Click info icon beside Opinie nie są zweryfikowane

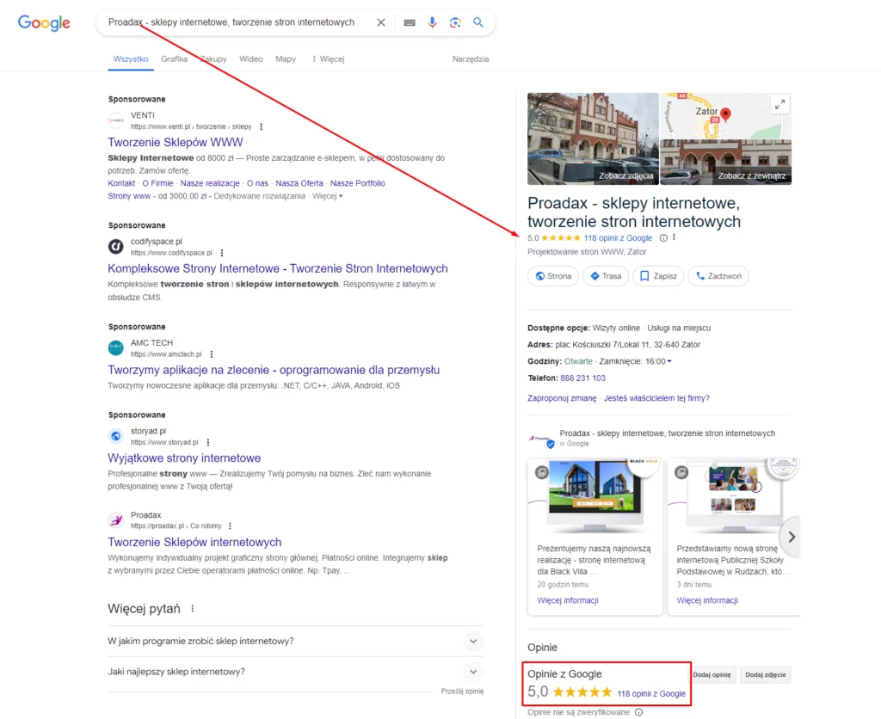click(639, 712)
